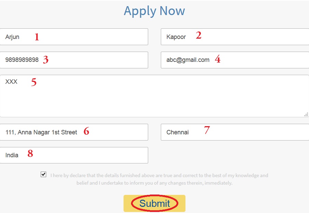Click the red number 2 annotation
This screenshot has height=213, width=309.
coord(198,36)
